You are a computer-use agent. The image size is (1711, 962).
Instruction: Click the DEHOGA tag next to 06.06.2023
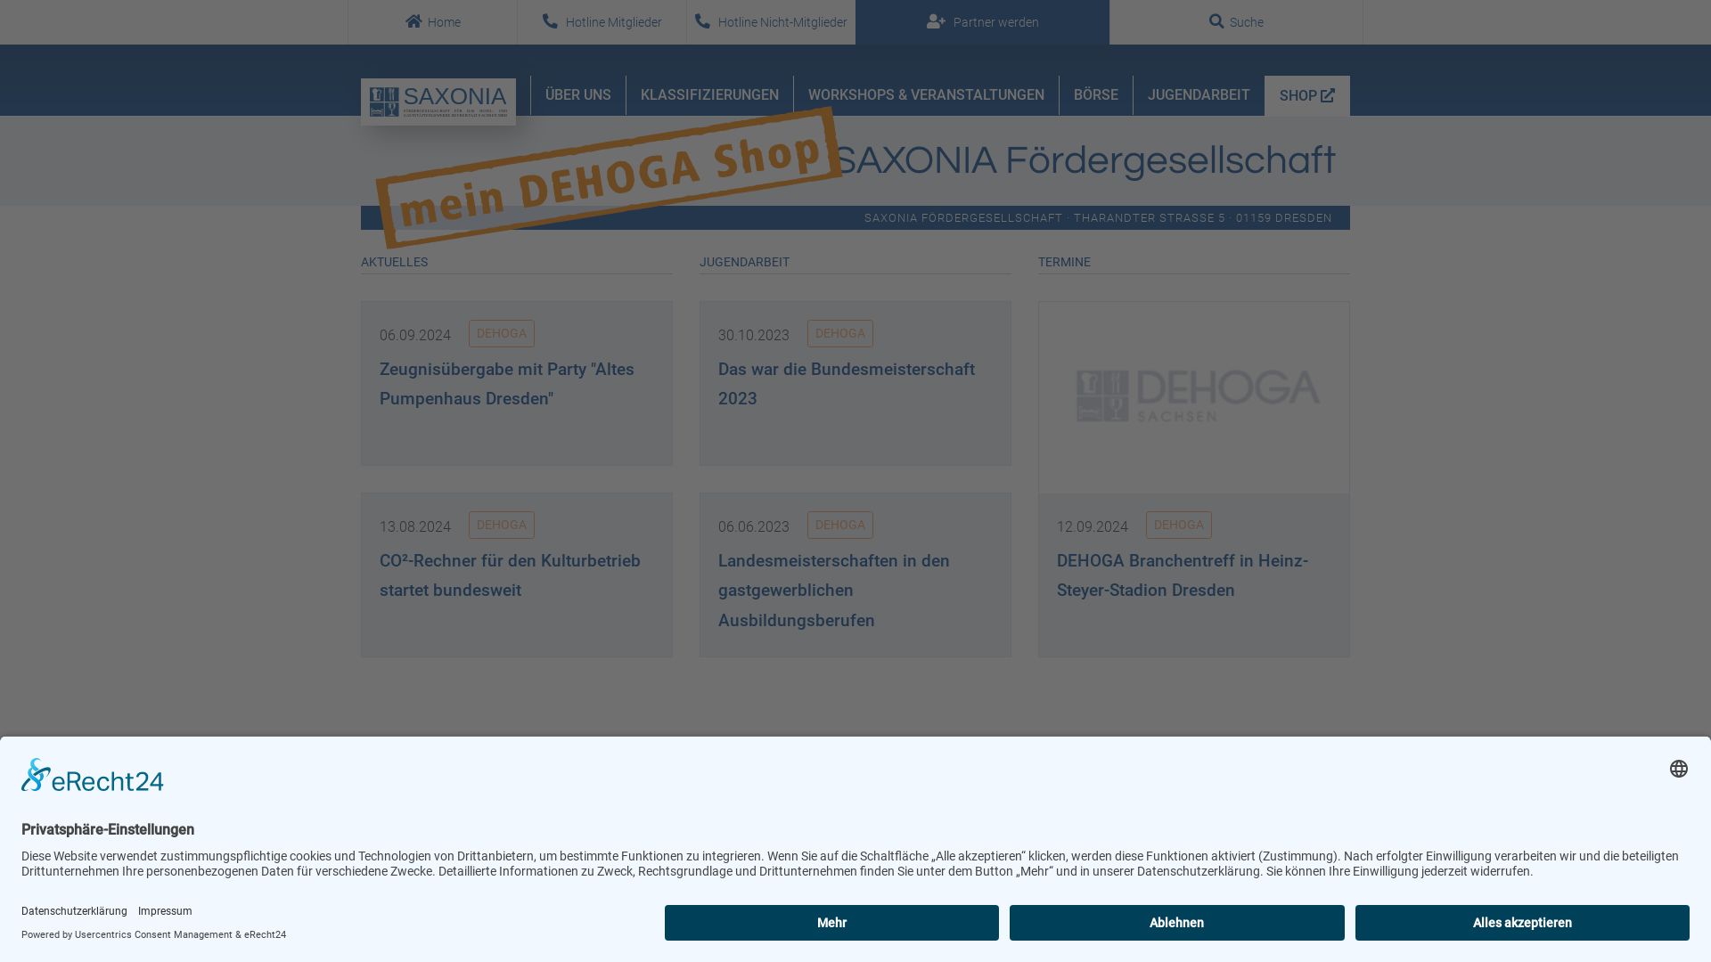coord(840,525)
